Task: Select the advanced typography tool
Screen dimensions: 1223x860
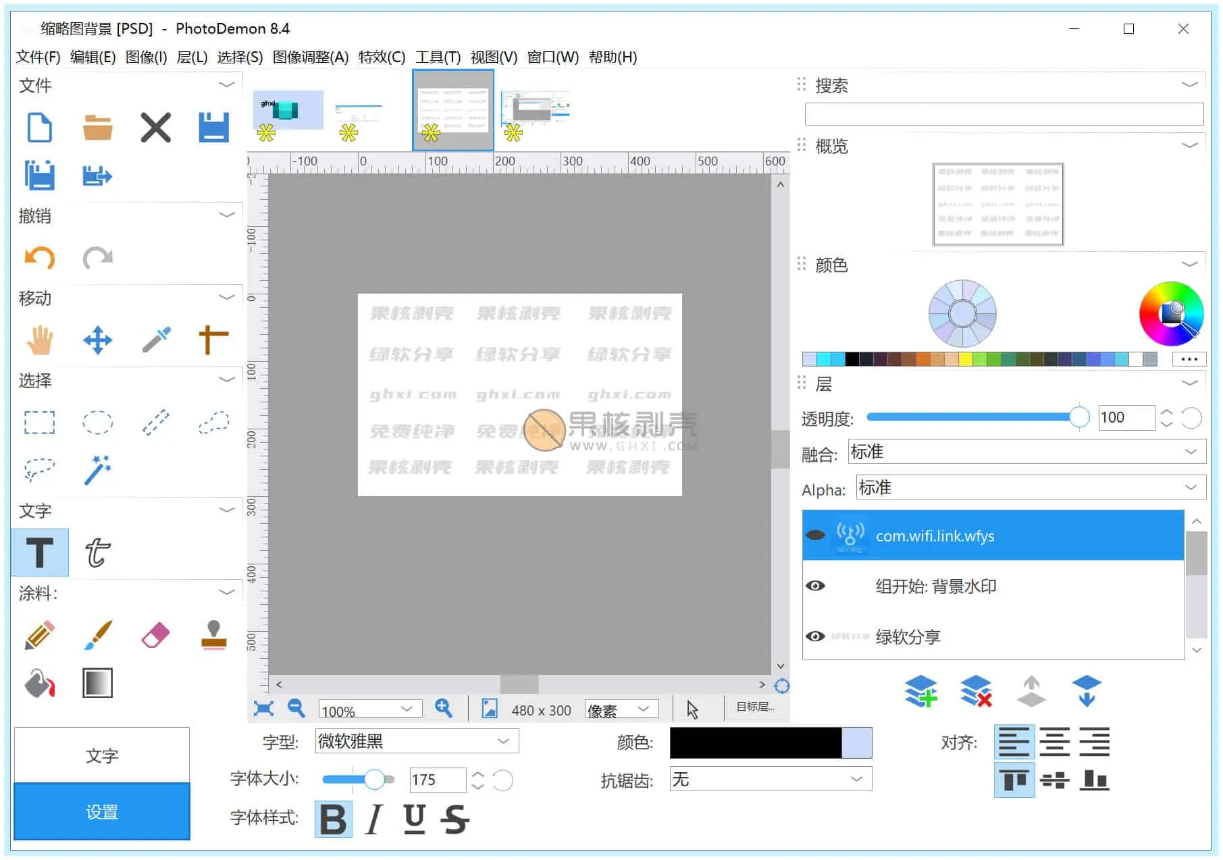Action: click(97, 552)
